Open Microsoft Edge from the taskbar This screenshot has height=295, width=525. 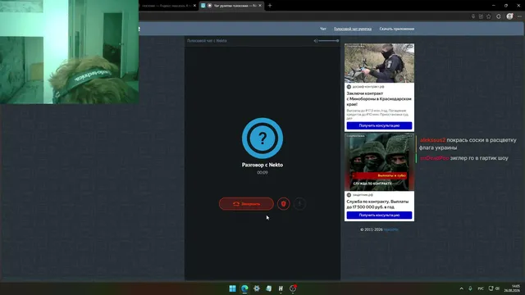click(244, 288)
